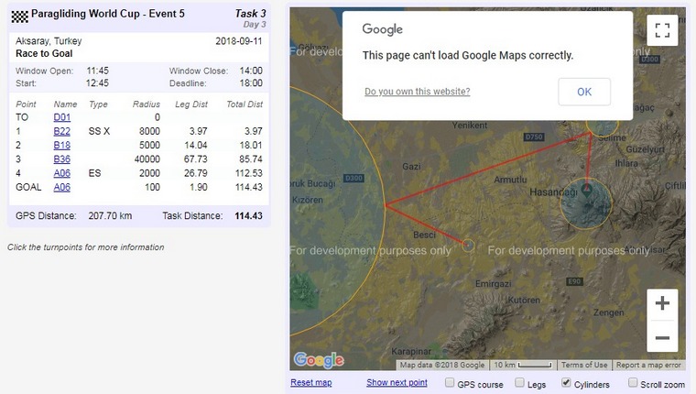
Task: Click 'Map data ©2018 Google' text
Action: (442, 365)
